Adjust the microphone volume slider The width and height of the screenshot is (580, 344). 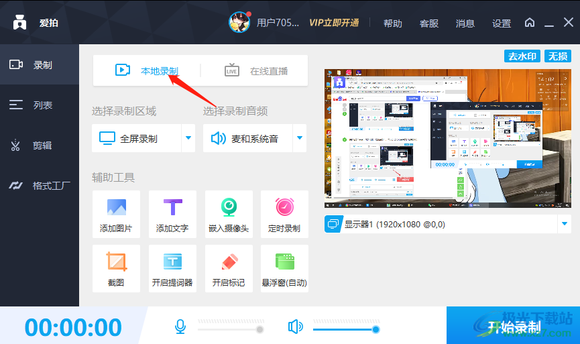click(x=231, y=329)
